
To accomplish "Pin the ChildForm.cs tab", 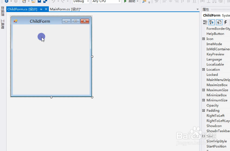I will coord(41,9).
